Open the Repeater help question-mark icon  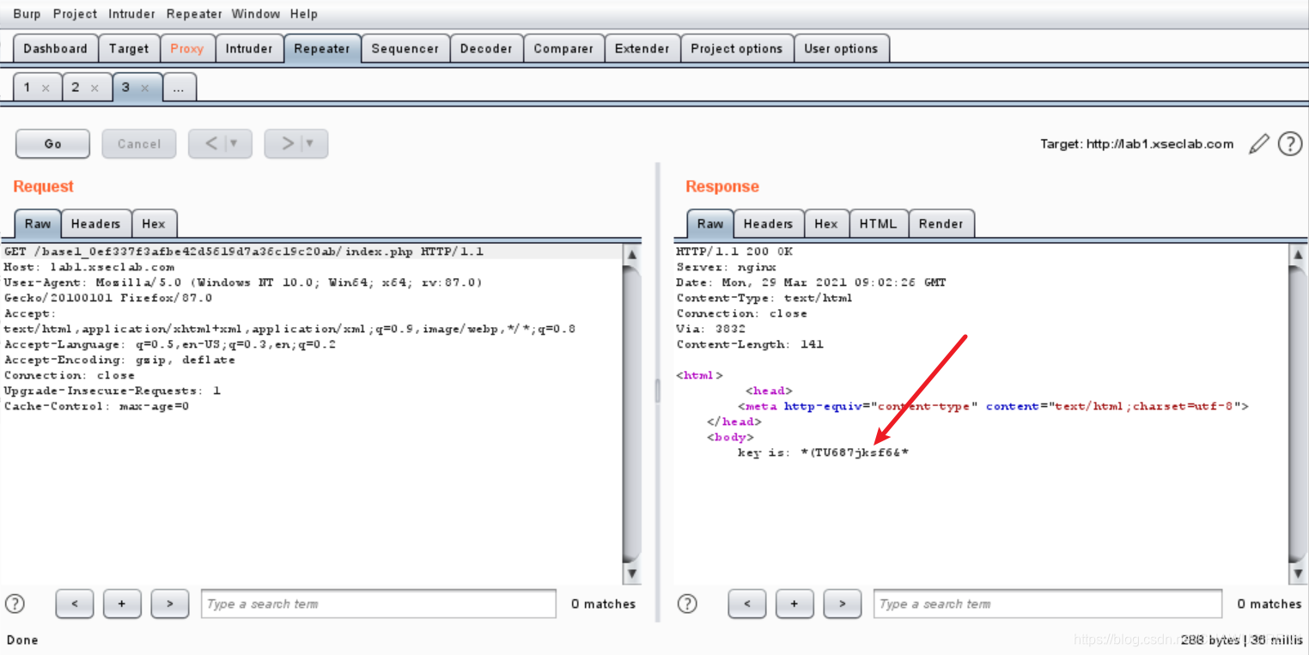click(1290, 143)
